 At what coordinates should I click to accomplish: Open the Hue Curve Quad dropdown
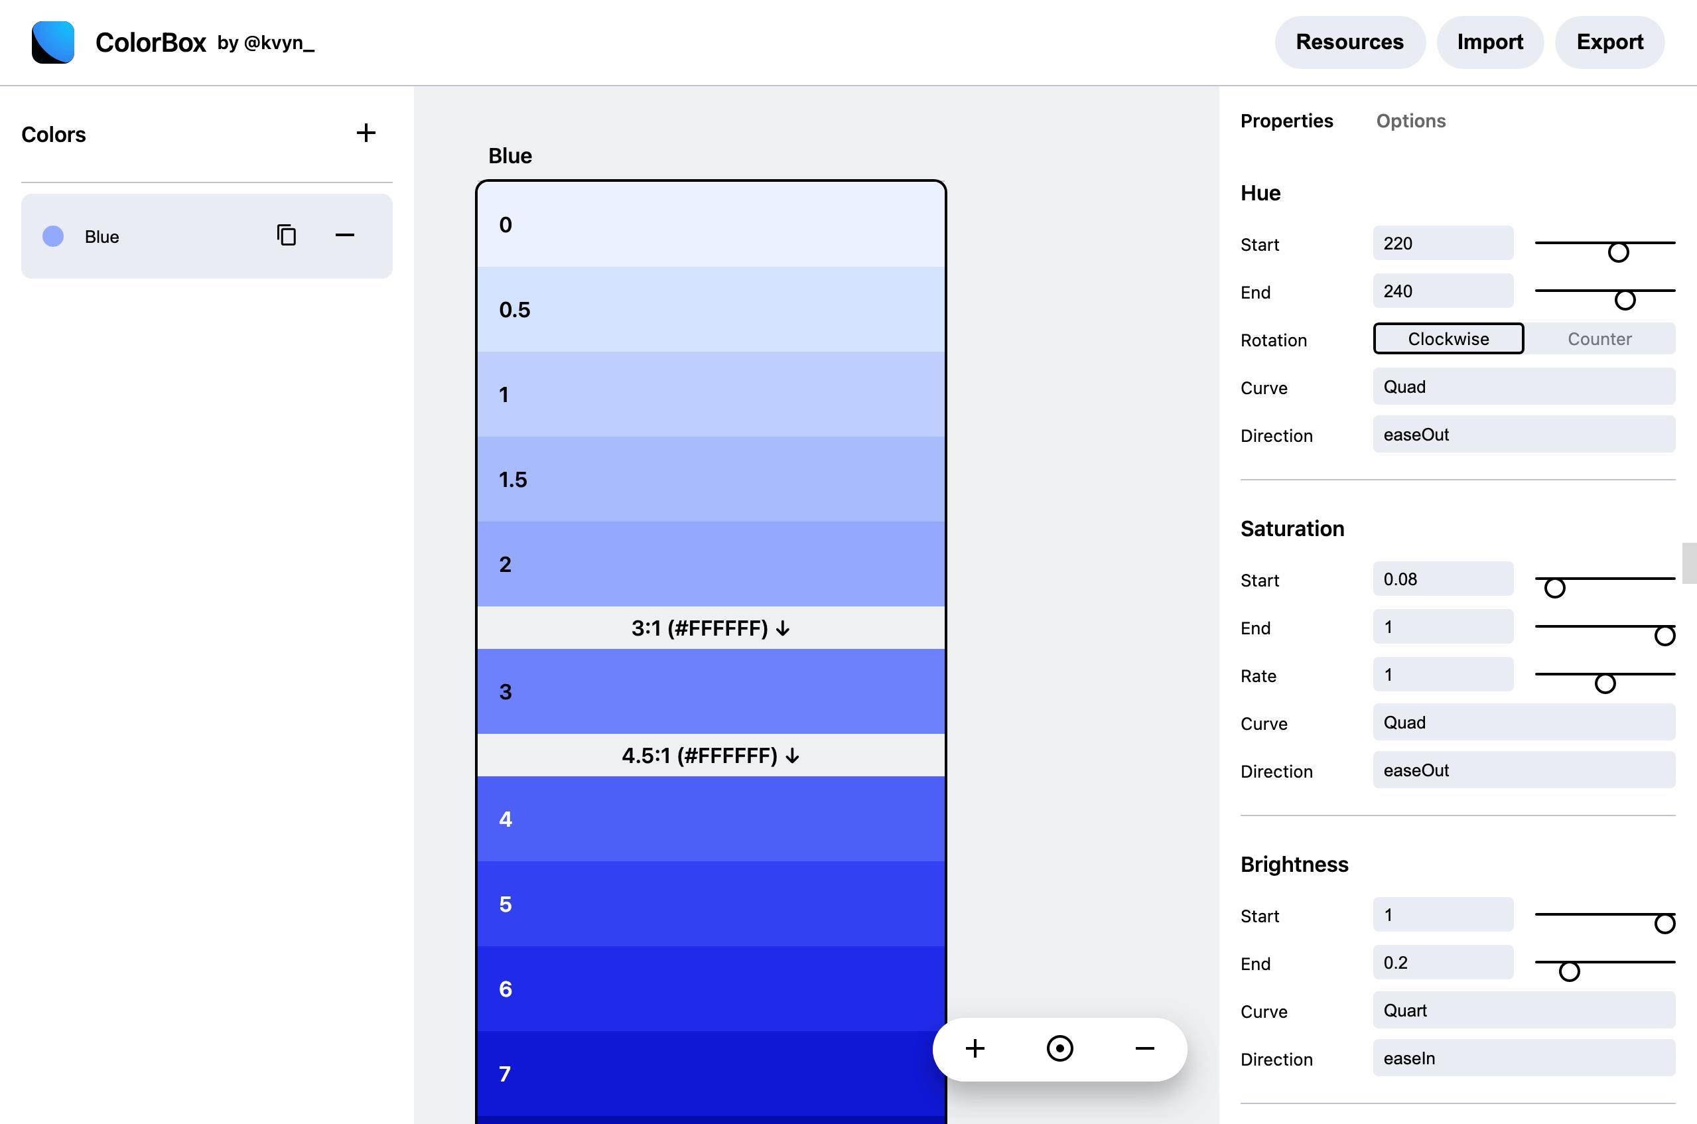click(x=1523, y=387)
